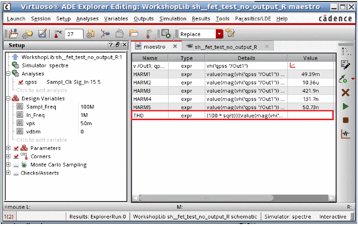This screenshot has width=358, height=226.
Task: Click the plot icon in v /Out1 Value cell
Action: click(293, 65)
